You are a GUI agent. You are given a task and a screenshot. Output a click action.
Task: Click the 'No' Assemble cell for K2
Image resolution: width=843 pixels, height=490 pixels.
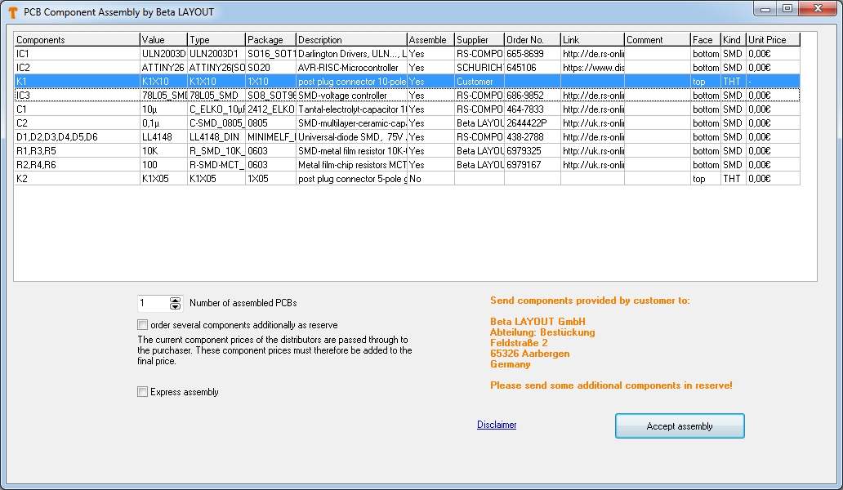click(x=430, y=179)
